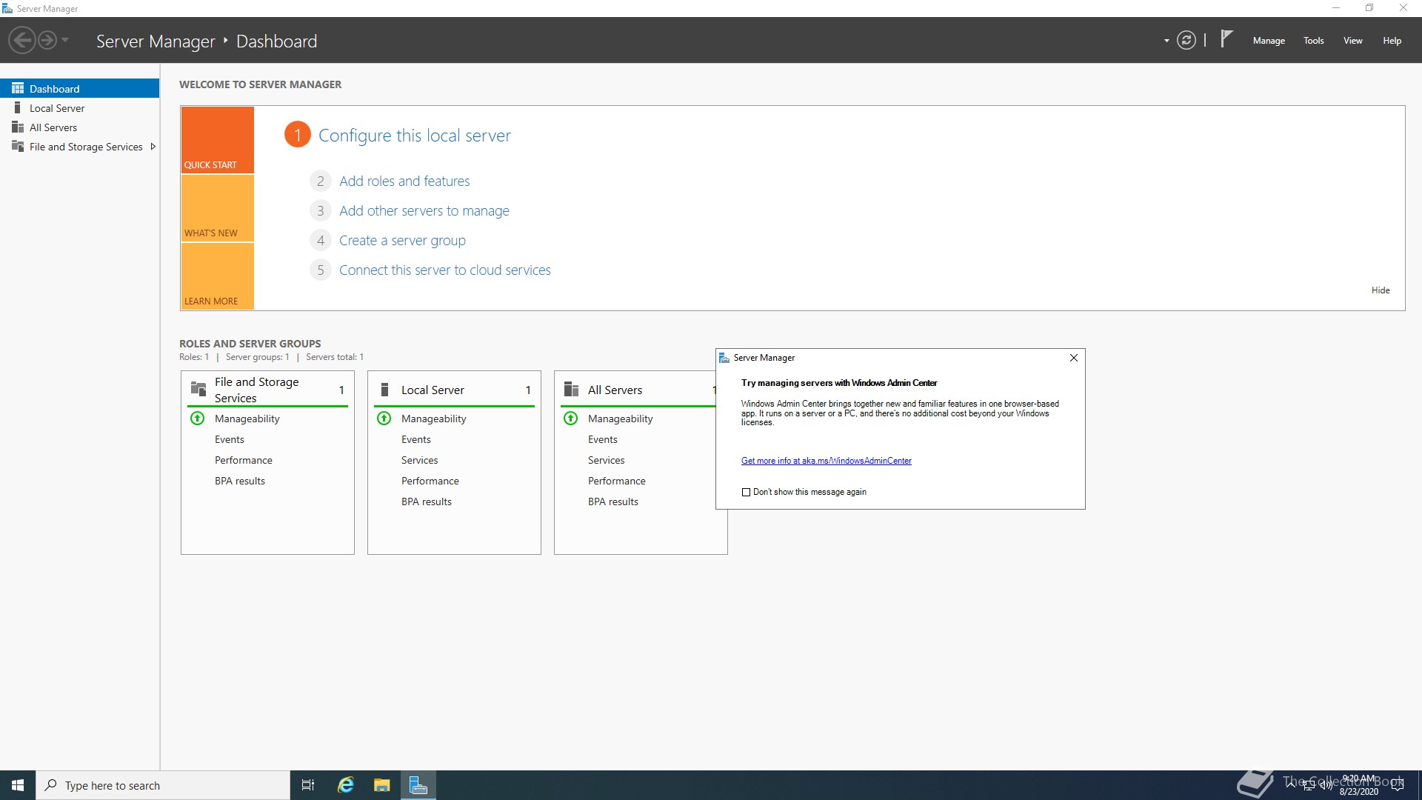This screenshot has width=1422, height=800.
Task: Click Local Server tile icon
Action: point(384,389)
